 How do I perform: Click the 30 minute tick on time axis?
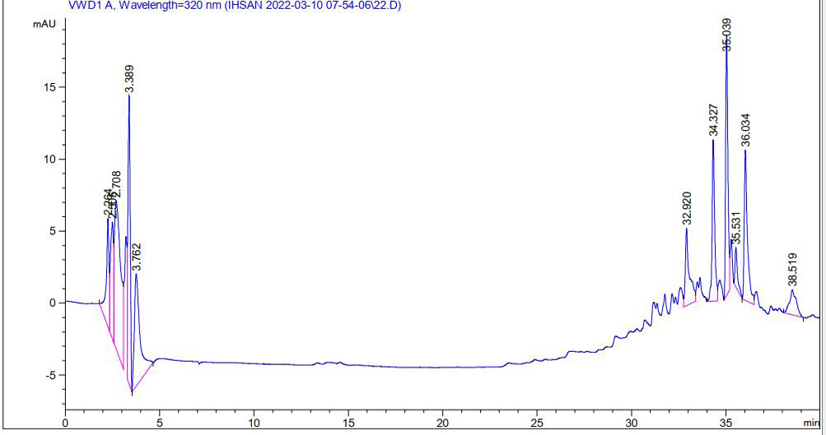click(x=631, y=423)
